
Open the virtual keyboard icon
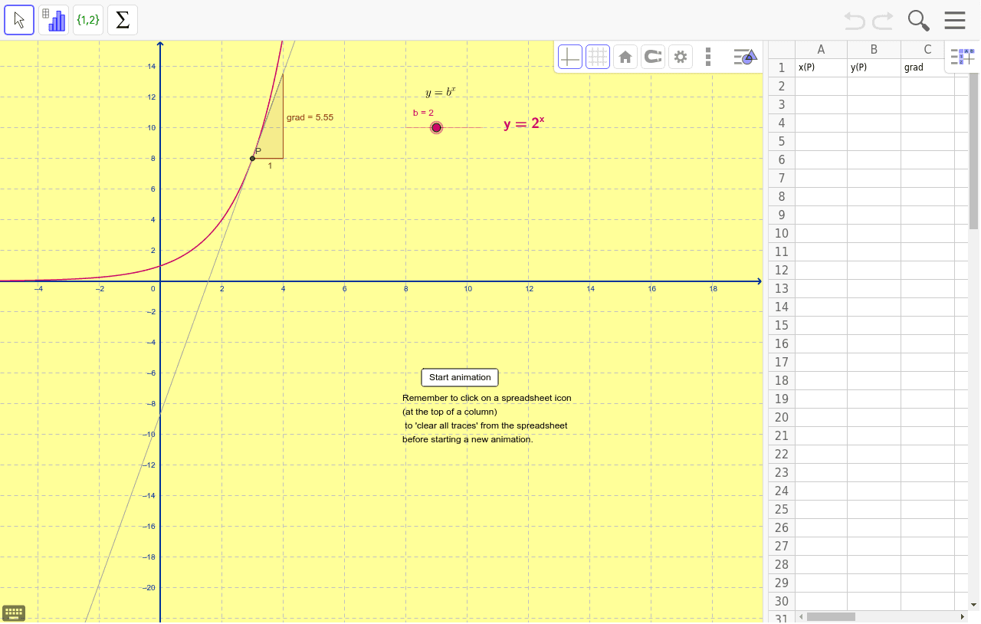14,613
